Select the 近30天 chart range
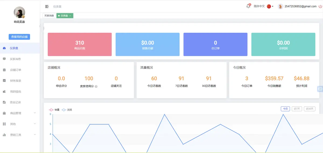Image resolution: width=323 pixels, height=153 pixels. (310, 109)
